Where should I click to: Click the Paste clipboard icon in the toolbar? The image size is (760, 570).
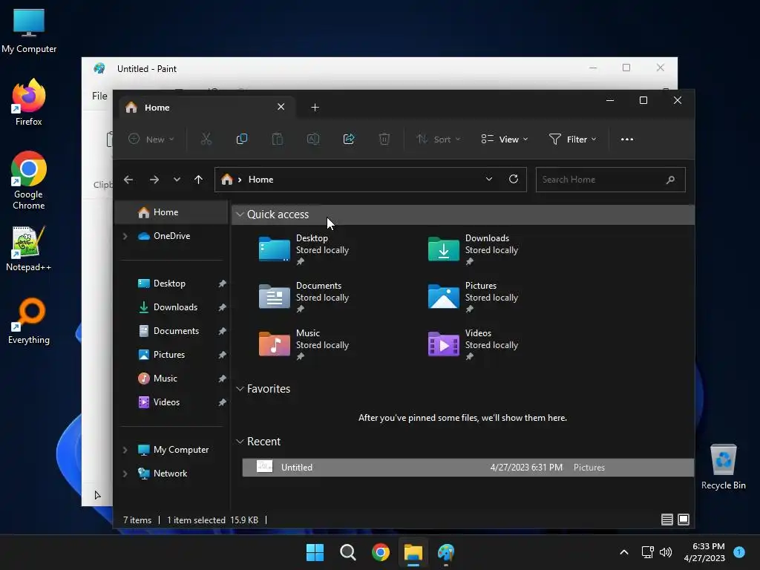[278, 139]
